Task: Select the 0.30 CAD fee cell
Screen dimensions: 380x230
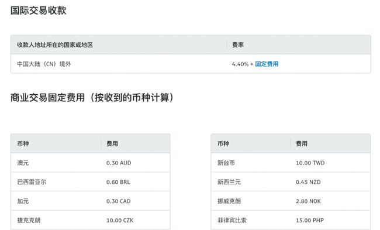Action: click(x=119, y=201)
